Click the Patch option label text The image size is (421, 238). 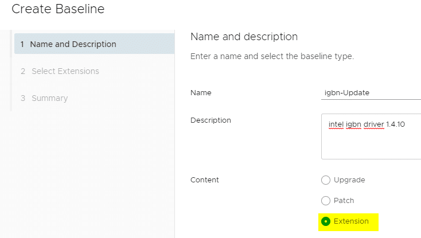point(344,200)
